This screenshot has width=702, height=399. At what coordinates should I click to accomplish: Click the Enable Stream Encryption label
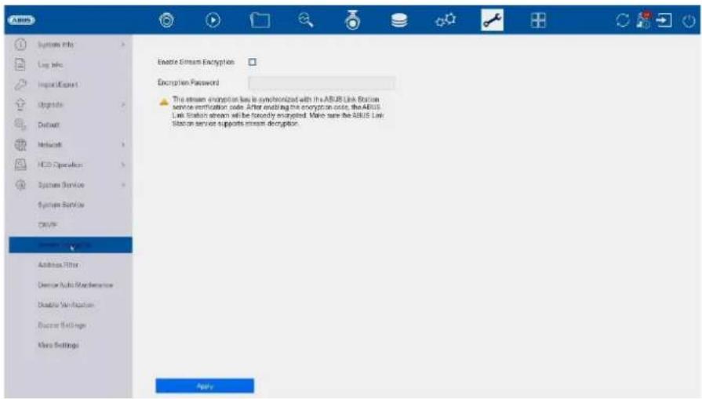pyautogui.click(x=195, y=62)
